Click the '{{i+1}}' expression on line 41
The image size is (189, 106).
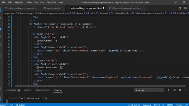pyautogui.click(x=85, y=27)
